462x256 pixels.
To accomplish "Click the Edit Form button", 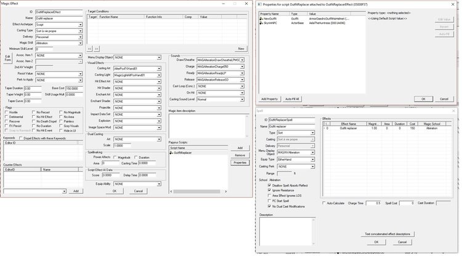I will 7,58.
